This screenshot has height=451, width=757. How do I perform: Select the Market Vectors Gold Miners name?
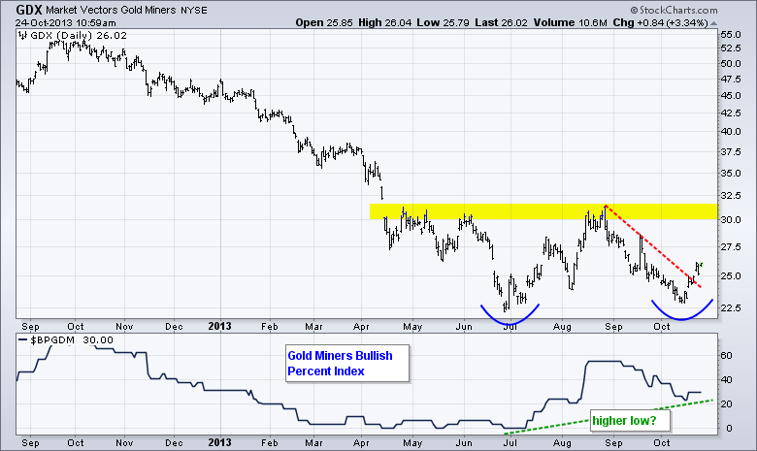[x=111, y=10]
